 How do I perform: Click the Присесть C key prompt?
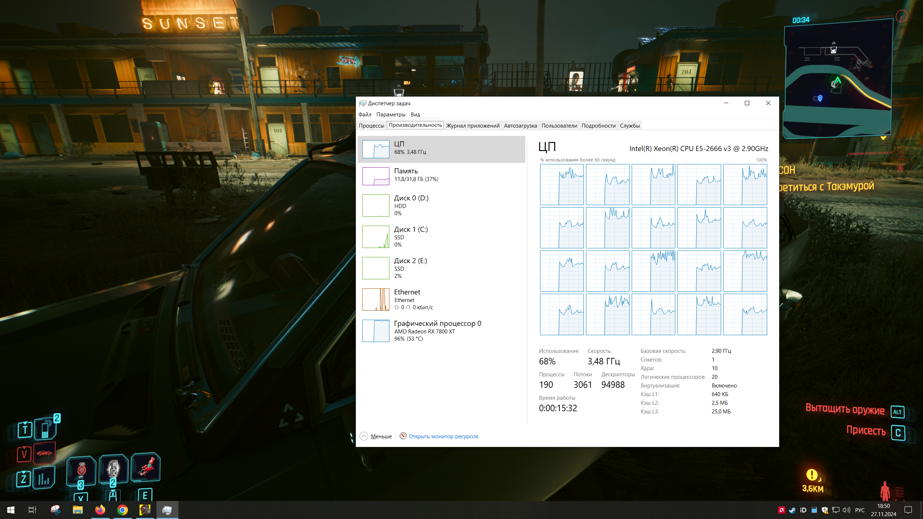click(x=876, y=432)
